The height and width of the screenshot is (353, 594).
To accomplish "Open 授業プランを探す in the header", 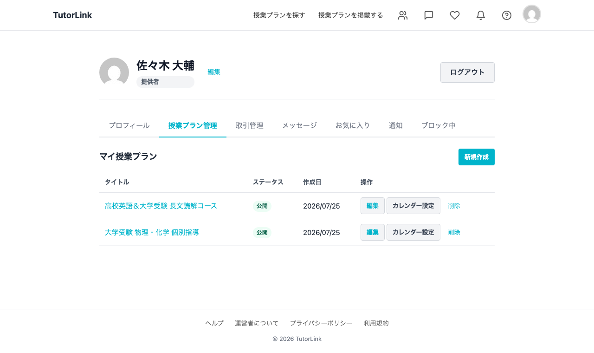I will click(x=279, y=15).
